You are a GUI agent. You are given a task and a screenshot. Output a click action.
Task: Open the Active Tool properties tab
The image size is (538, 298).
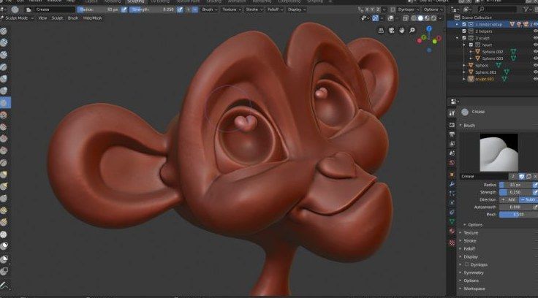[x=452, y=113]
